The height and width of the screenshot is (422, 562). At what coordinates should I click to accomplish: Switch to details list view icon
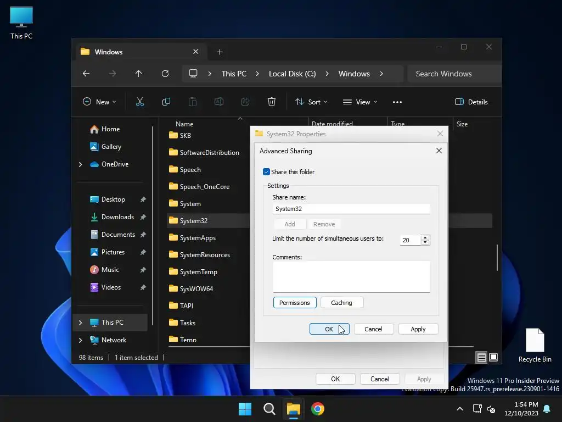481,357
